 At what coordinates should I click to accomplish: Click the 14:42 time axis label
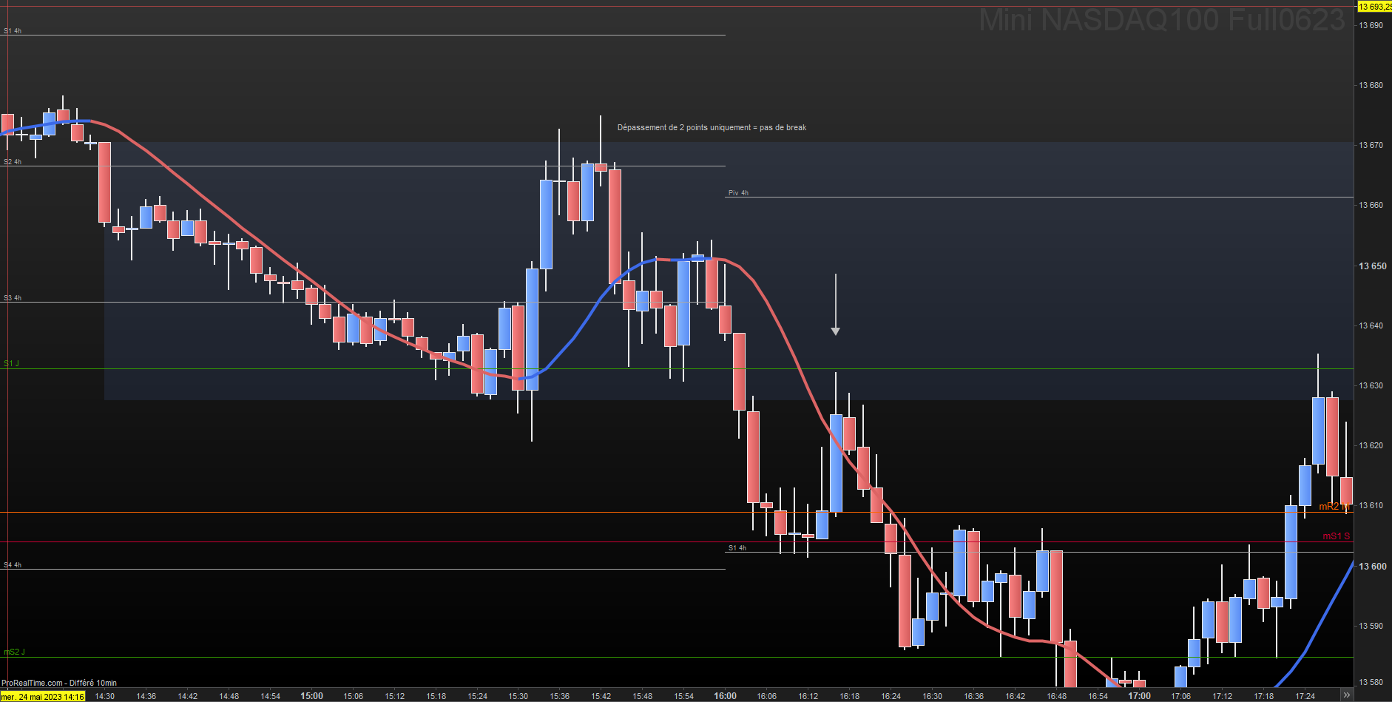point(188,696)
